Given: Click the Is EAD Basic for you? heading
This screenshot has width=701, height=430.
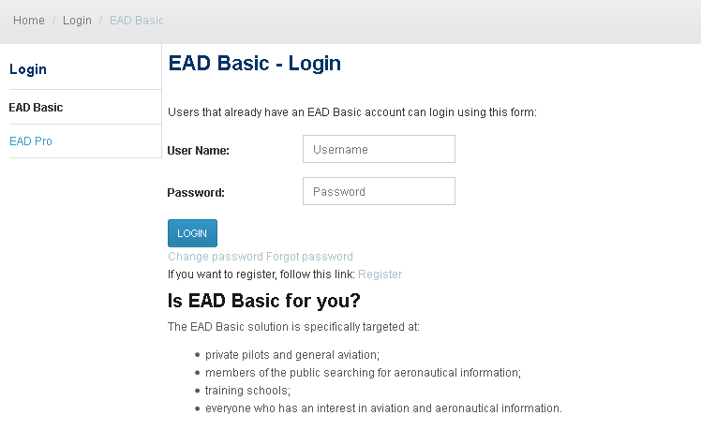Looking at the screenshot, I should tap(263, 301).
